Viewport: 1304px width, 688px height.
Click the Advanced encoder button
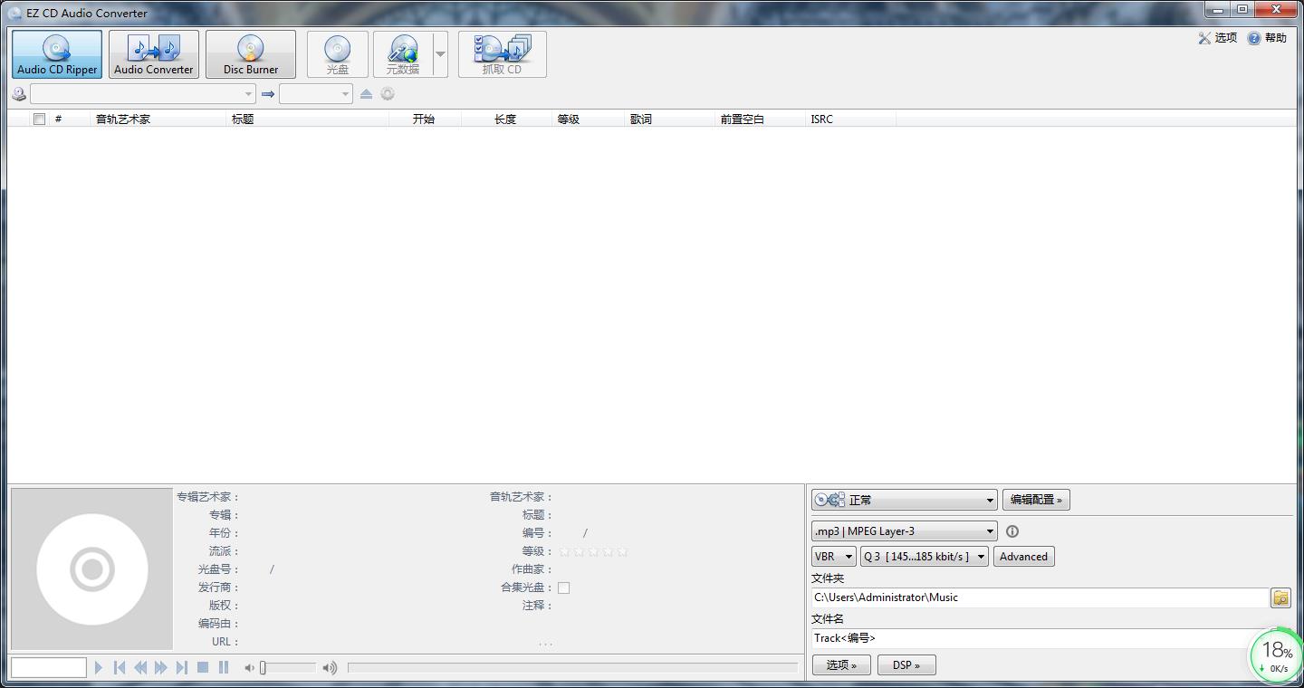point(1023,557)
